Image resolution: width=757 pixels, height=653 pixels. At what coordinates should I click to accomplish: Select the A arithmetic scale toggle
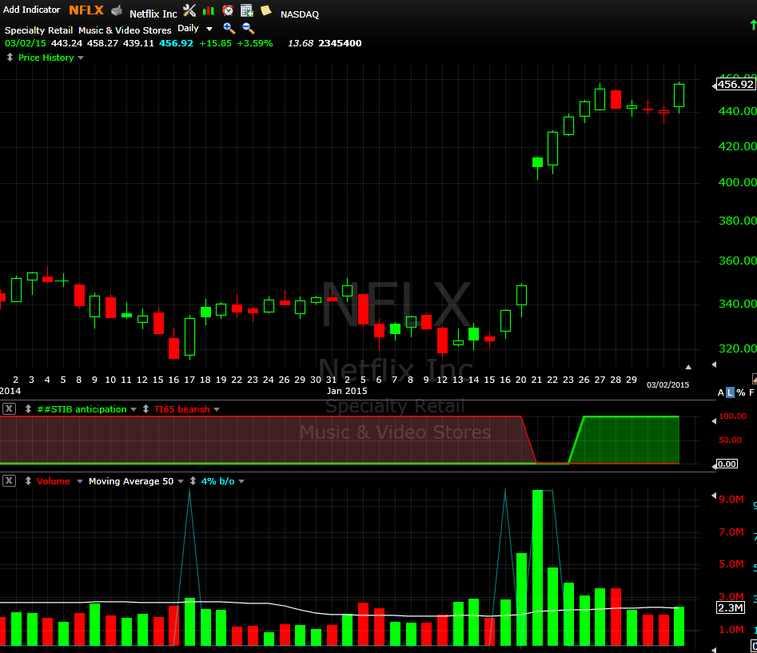(721, 392)
